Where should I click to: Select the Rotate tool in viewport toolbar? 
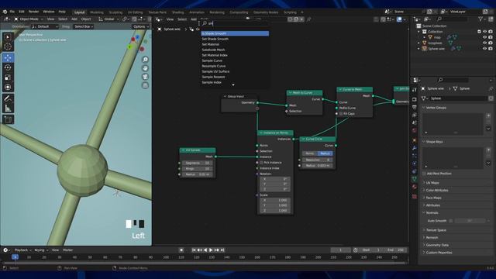pos(8,67)
